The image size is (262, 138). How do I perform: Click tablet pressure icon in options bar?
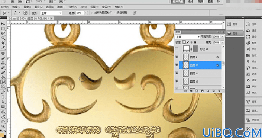(x=135, y=13)
